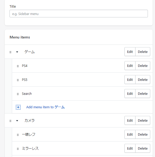Collapse the カメラ menu item

17,121
